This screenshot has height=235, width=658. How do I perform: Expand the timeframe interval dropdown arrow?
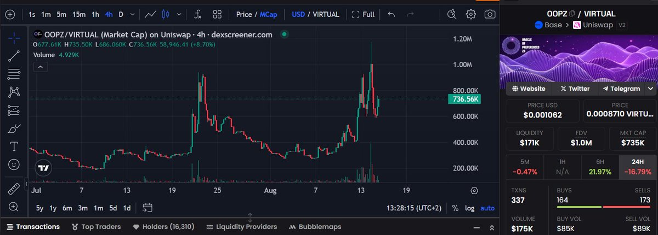pos(133,14)
